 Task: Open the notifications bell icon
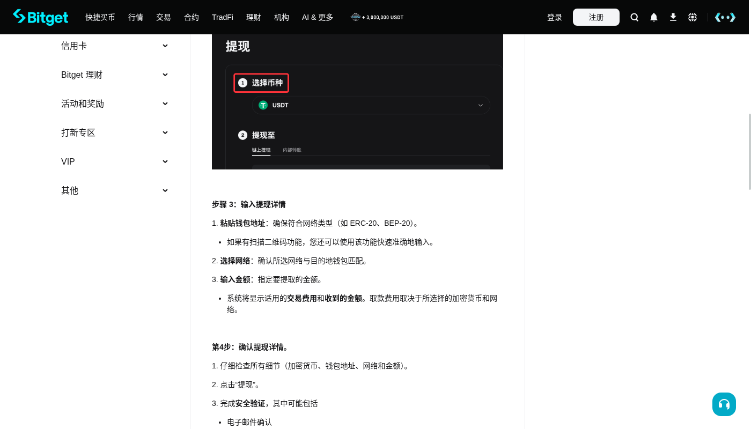[x=654, y=17]
